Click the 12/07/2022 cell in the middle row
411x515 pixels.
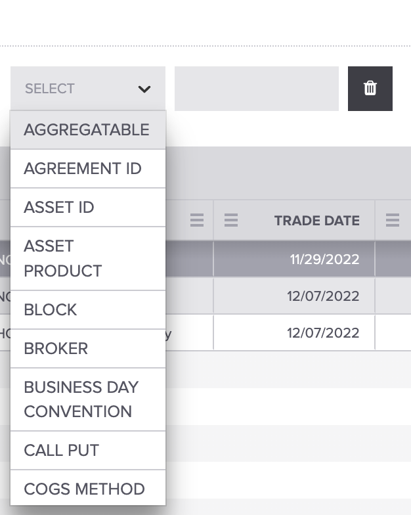pyautogui.click(x=323, y=296)
